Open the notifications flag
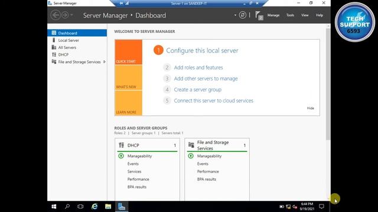Viewport: 378px width, 212px height. 259,15
